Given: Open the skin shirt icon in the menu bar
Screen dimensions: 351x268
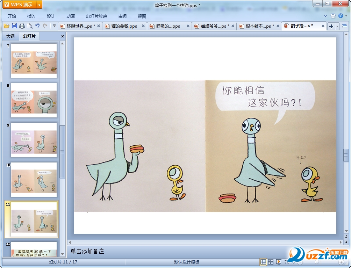Looking at the screenshot, I should coord(333,16).
